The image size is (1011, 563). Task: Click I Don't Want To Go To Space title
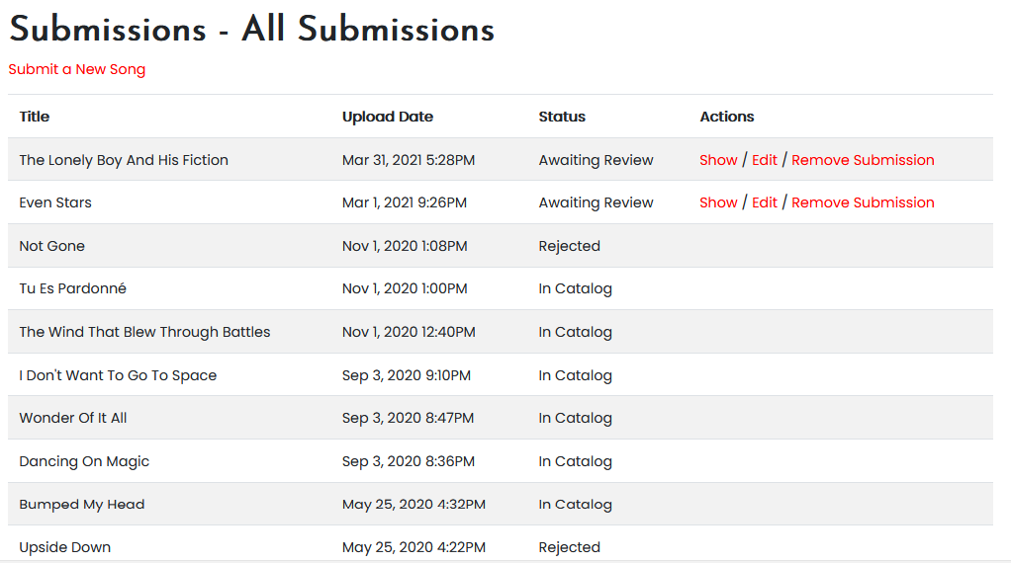pyautogui.click(x=118, y=375)
